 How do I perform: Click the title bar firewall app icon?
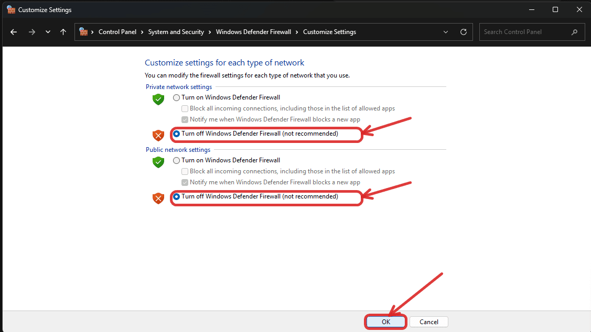click(11, 10)
